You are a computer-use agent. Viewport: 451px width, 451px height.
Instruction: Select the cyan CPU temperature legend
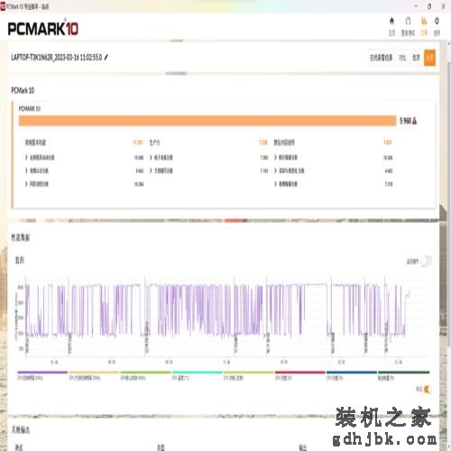click(x=197, y=375)
